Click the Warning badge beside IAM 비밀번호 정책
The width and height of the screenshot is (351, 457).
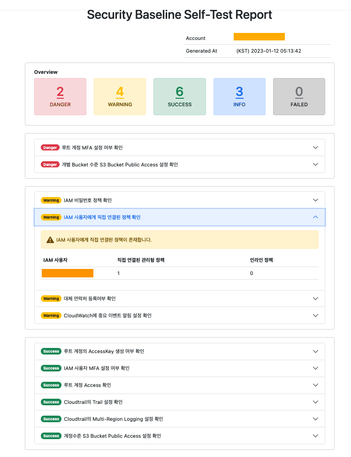point(51,200)
